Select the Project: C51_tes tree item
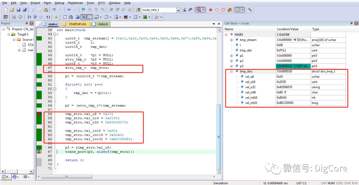The width and height of the screenshot is (359, 185). 23,29
